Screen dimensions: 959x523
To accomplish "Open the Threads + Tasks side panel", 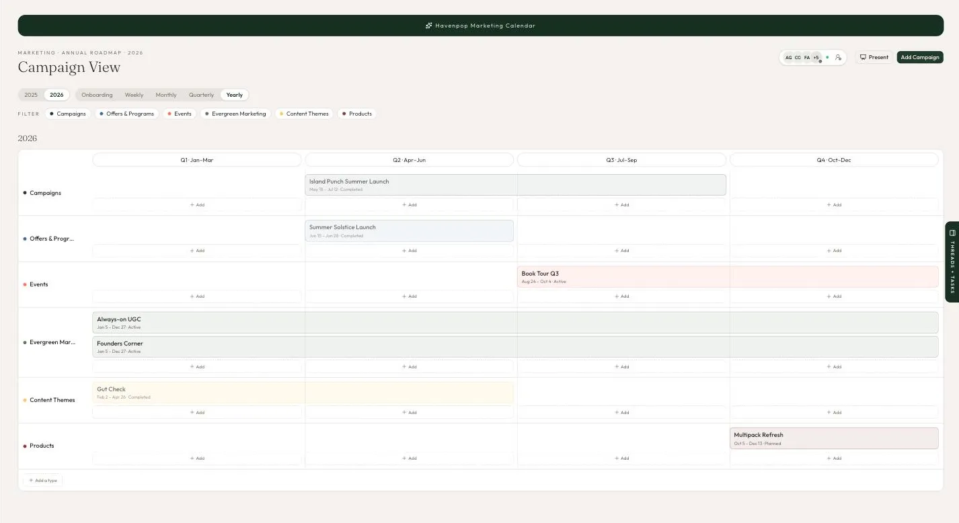I will [952, 262].
